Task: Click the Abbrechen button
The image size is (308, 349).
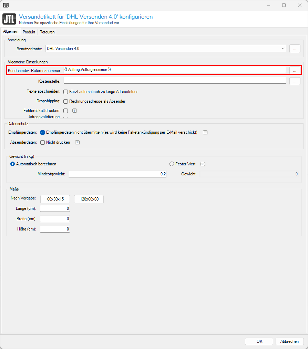Action: [289, 341]
